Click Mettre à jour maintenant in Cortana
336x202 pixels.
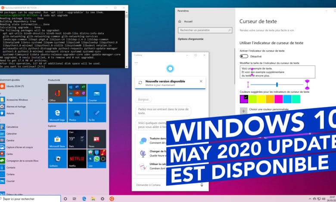click(x=160, y=85)
